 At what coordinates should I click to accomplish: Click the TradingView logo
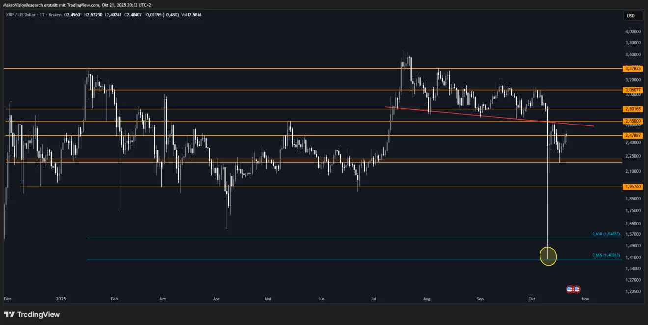pyautogui.click(x=32, y=314)
